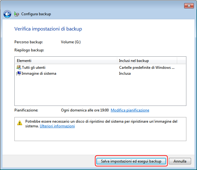Click the back arrow button
This screenshot has width=197, height=170.
tap(7, 14)
